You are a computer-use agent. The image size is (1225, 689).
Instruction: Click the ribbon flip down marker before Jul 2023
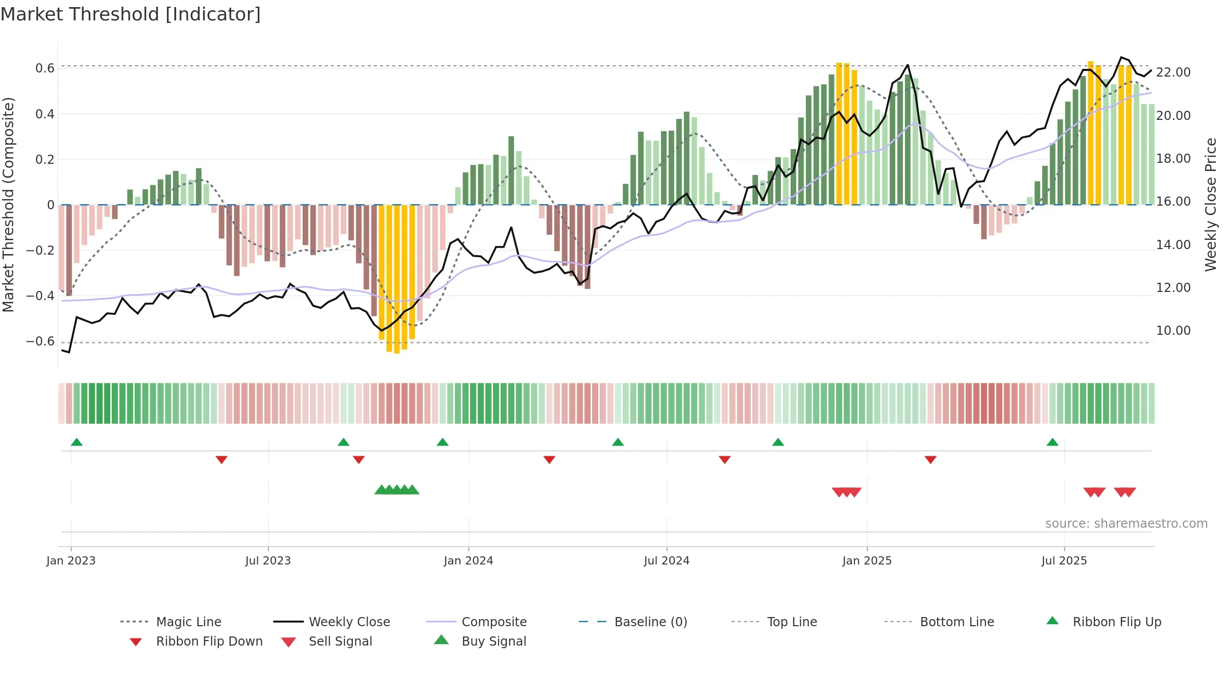point(222,460)
